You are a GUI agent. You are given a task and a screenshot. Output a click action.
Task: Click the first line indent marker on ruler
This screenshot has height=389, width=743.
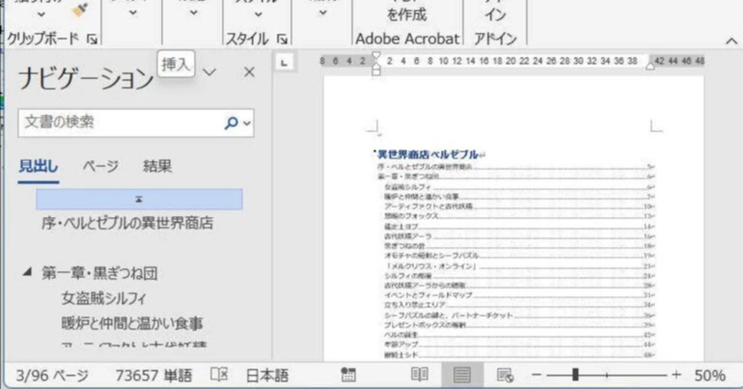pos(376,56)
